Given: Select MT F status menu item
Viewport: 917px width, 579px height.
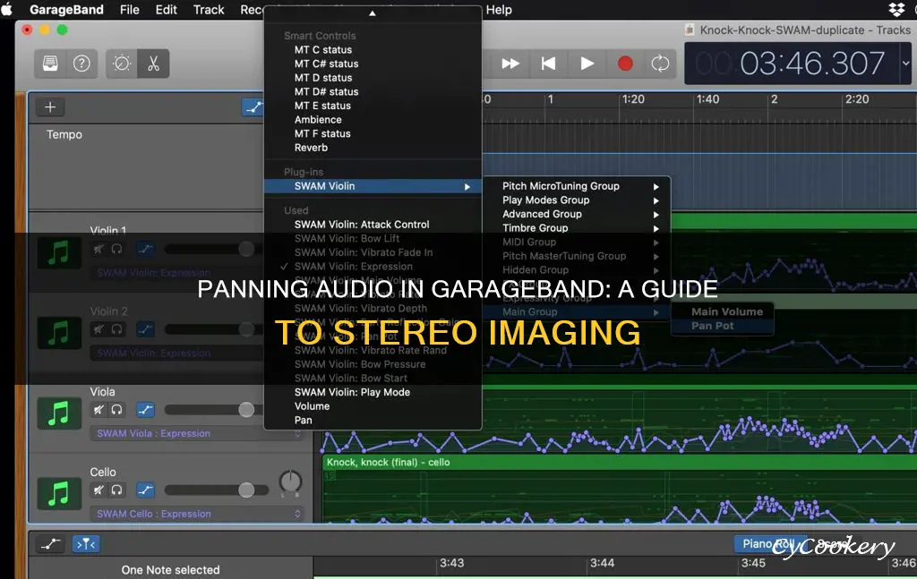Looking at the screenshot, I should tap(373, 134).
